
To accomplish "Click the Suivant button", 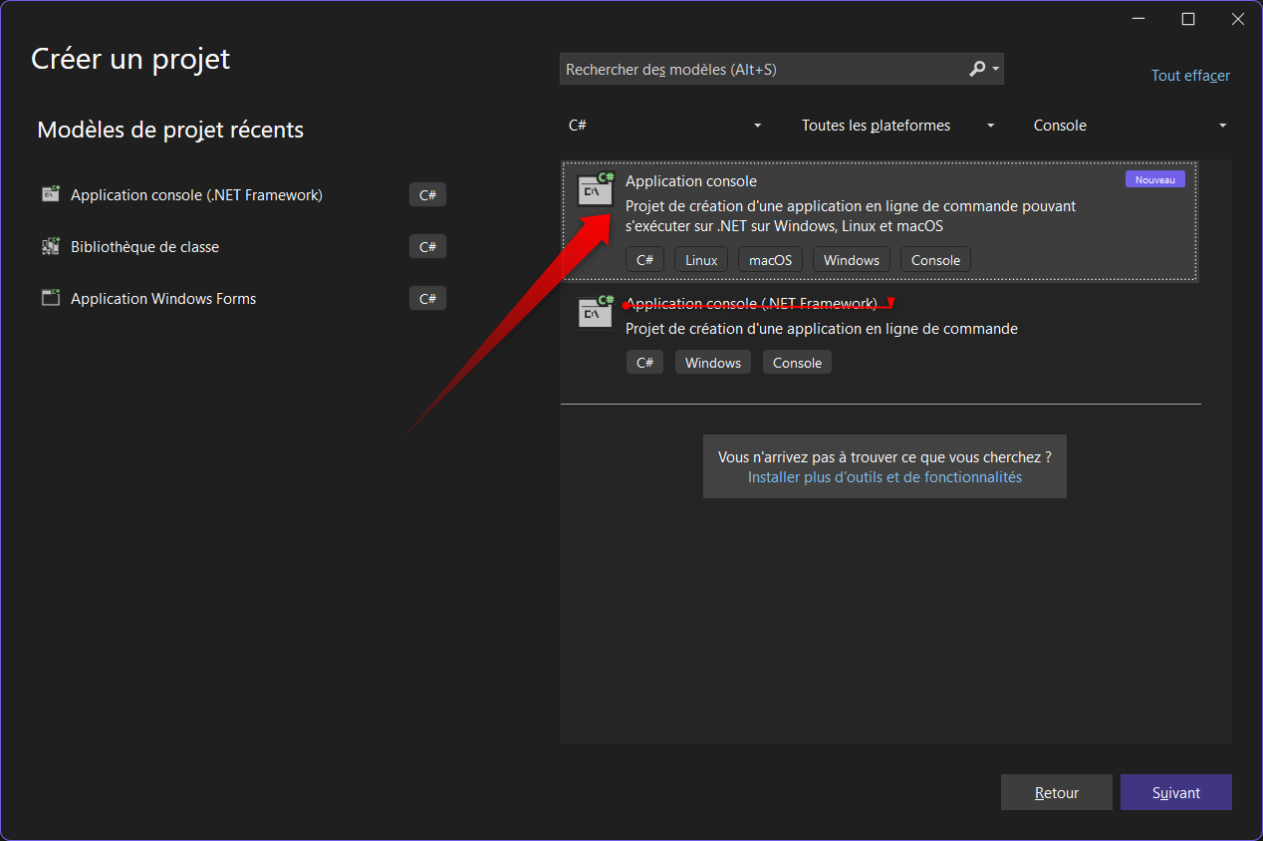I will [x=1175, y=793].
